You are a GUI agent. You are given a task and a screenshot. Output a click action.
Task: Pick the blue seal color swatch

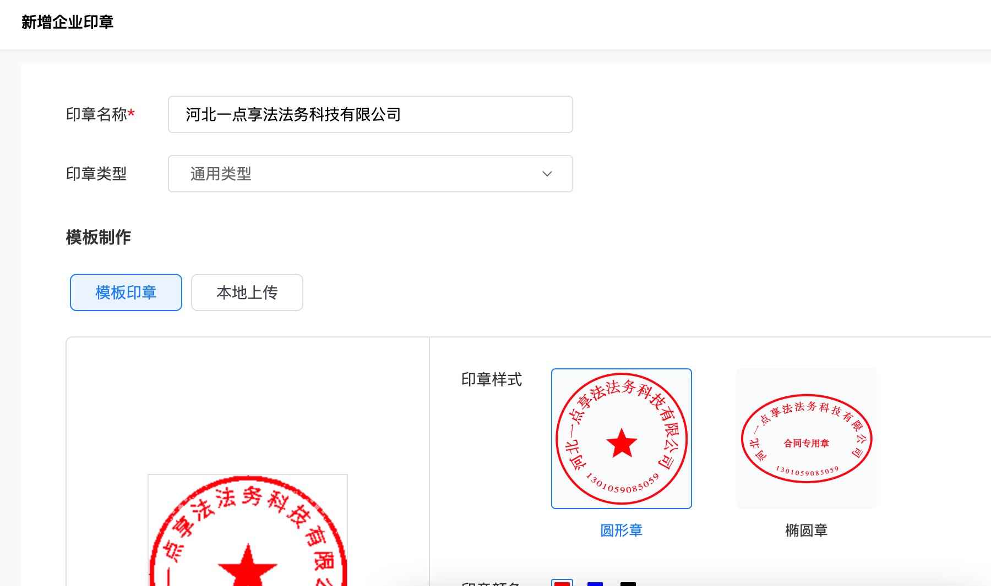(595, 583)
